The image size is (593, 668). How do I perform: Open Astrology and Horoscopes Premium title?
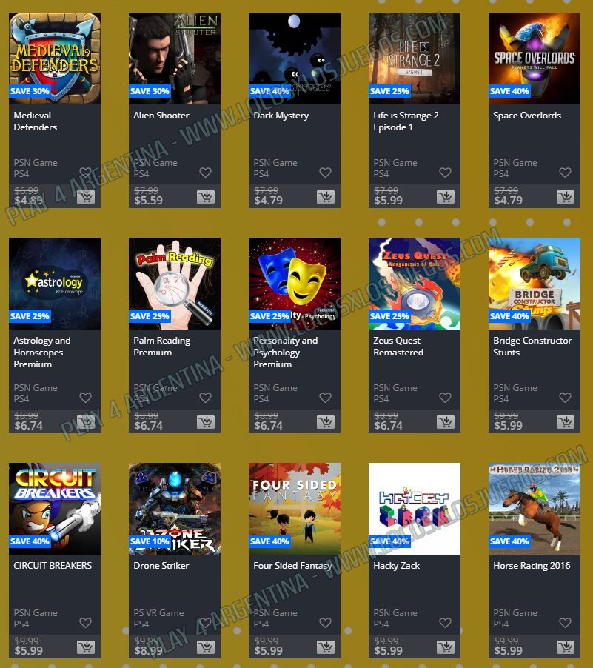pos(42,353)
